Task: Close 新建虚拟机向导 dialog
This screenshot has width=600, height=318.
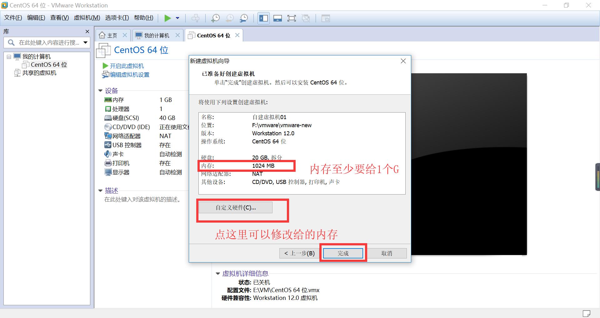Action: pos(403,61)
